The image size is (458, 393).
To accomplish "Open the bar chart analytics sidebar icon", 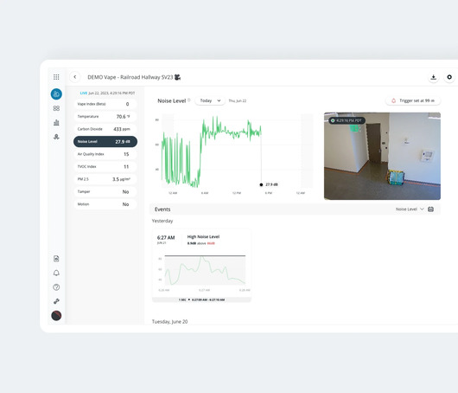I will pyautogui.click(x=56, y=122).
